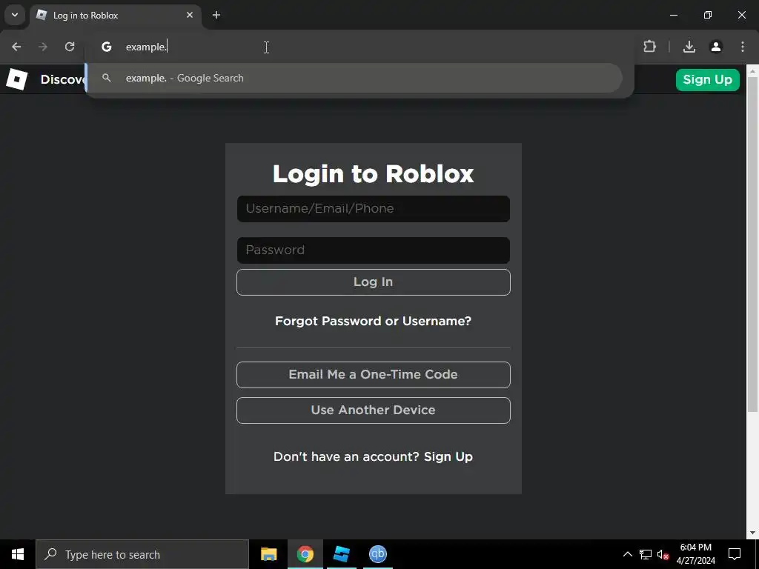This screenshot has width=759, height=569.
Task: Reload the page with the refresh icon
Action: click(70, 47)
